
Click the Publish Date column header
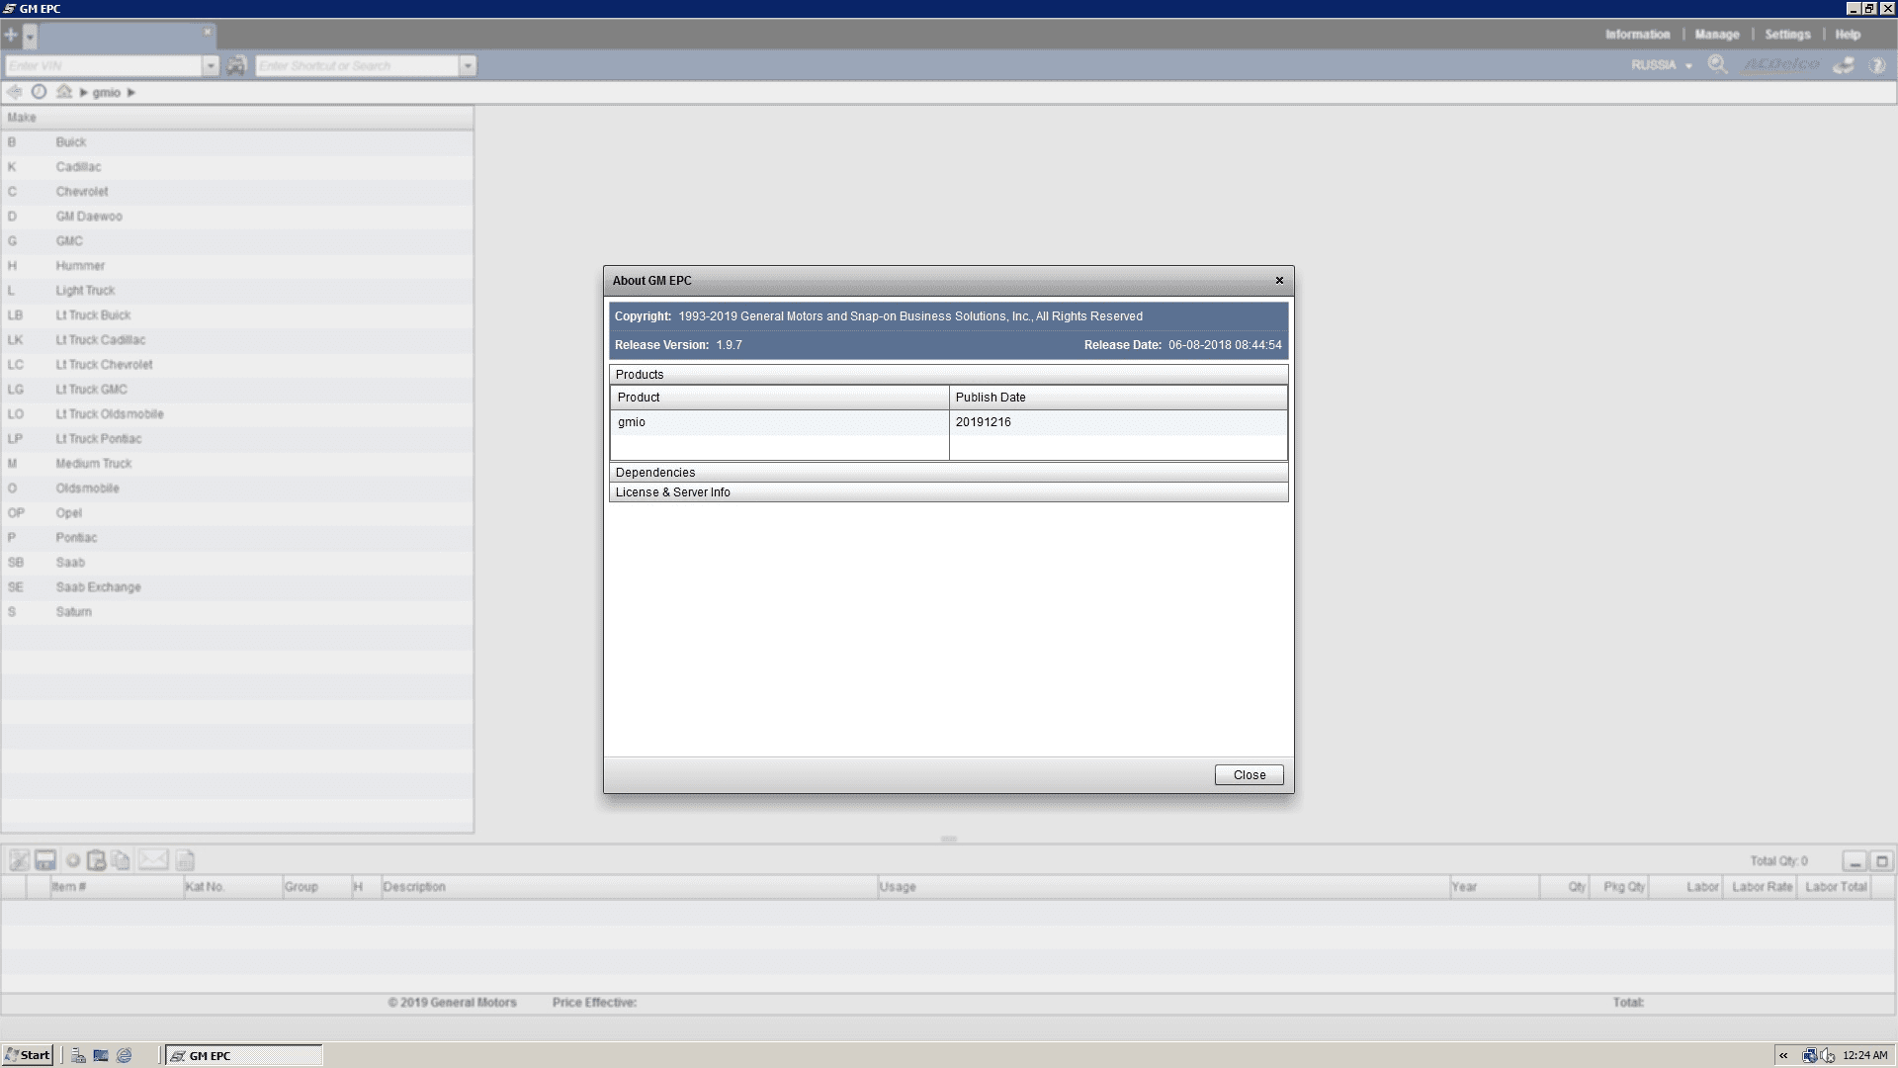pos(991,398)
